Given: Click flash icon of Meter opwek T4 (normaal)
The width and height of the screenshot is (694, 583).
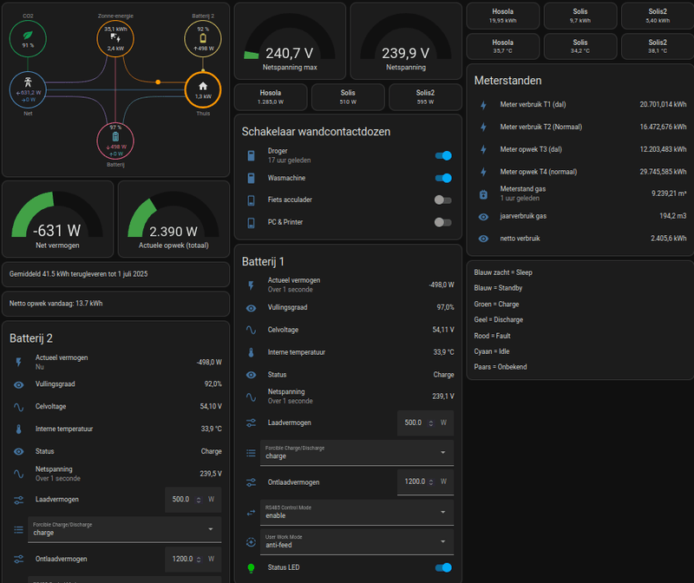Looking at the screenshot, I should click(483, 172).
